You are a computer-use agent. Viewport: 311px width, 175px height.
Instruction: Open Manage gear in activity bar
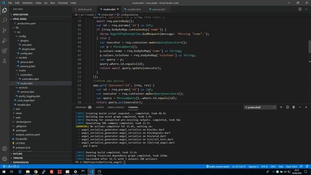click(x=4, y=159)
